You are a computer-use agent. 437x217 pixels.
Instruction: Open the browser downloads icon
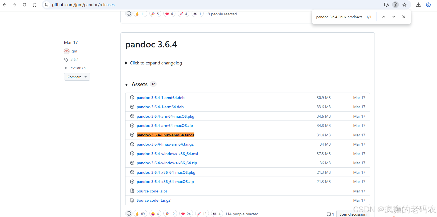(x=418, y=5)
